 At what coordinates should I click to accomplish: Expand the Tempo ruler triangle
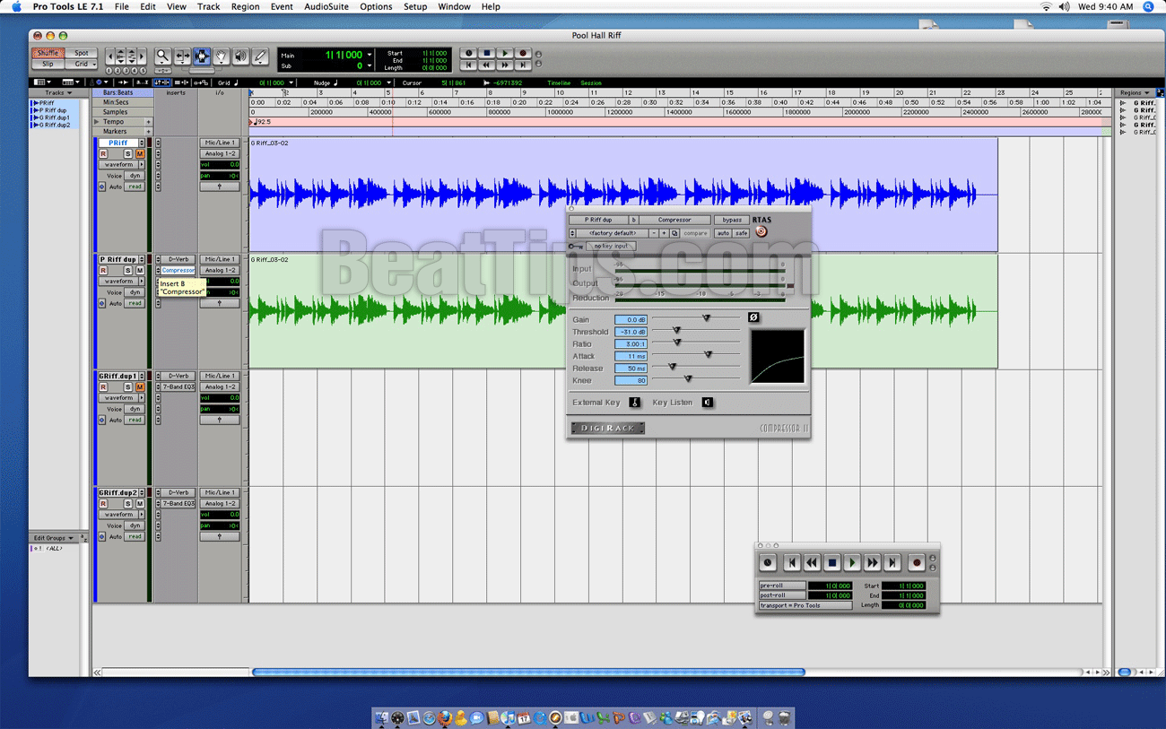(98, 122)
